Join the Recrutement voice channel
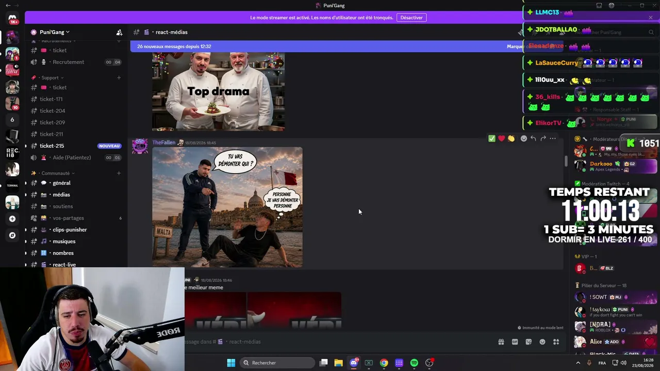 [x=76, y=62]
